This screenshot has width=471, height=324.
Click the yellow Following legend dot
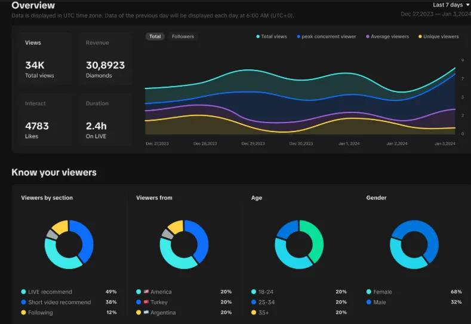(23, 313)
